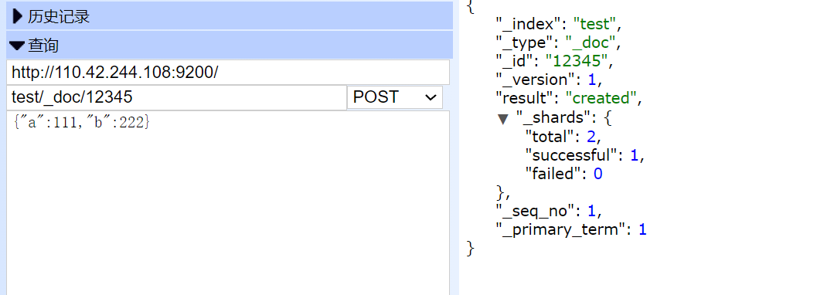Screen dimensions: 834x295
Task: Click the test/_doc/12345 path field
Action: point(176,97)
